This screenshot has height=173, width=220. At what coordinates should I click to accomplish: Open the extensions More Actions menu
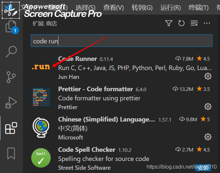coord(207,23)
